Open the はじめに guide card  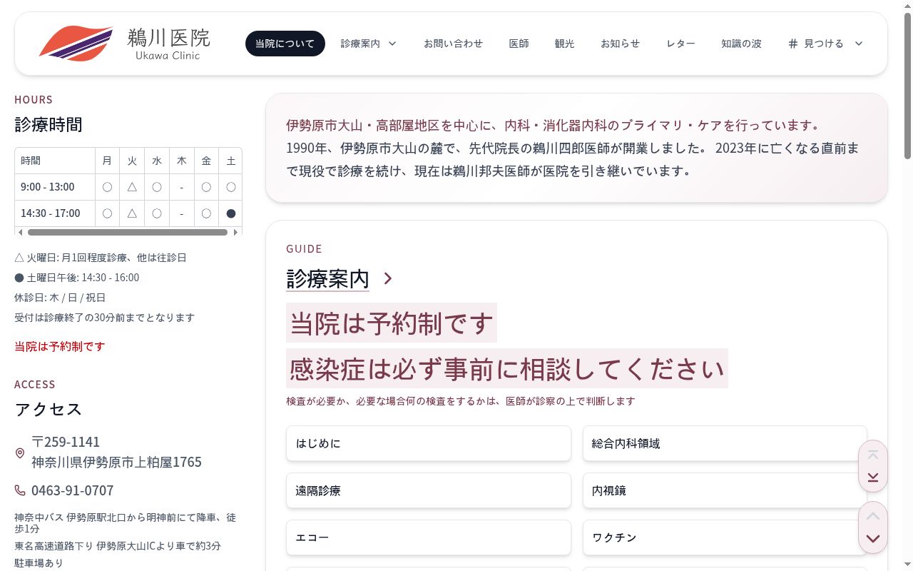[x=429, y=443]
